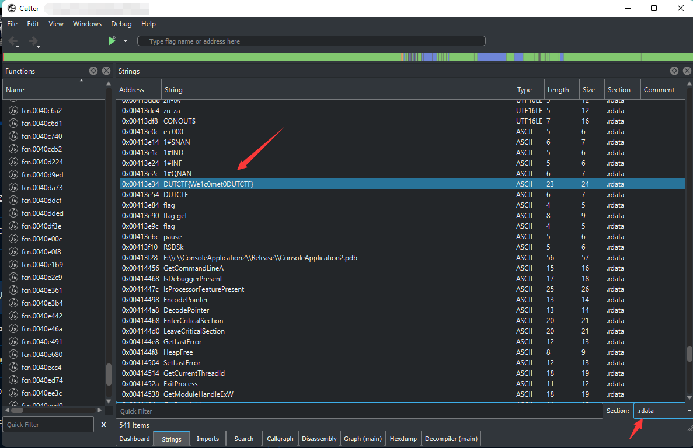Viewport: 693px width, 448px height.
Task: Open back history dropdown arrow
Action: pos(18,47)
